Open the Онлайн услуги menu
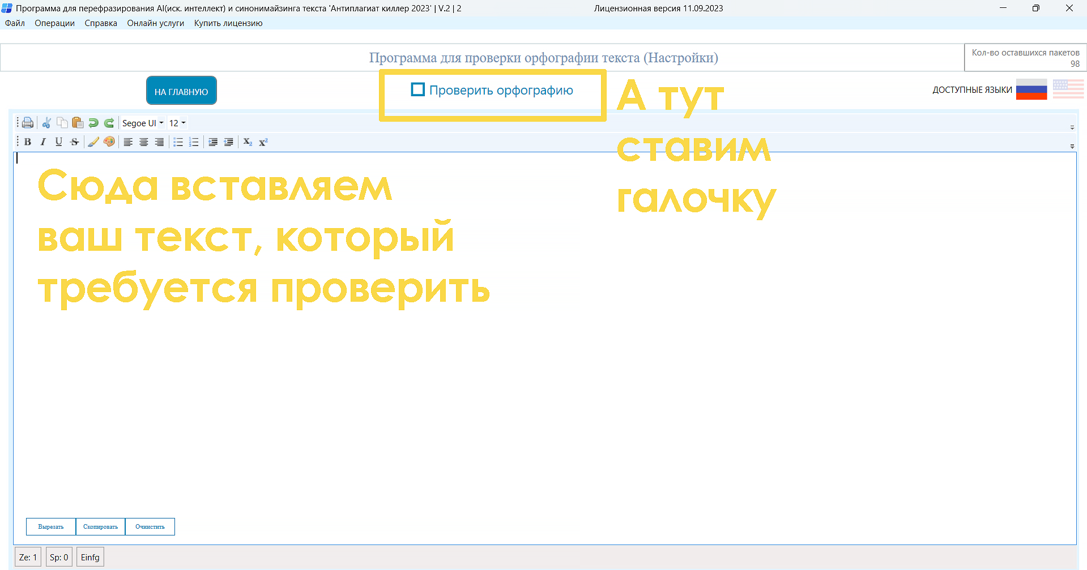Screen dimensions: 1087x570 tap(156, 23)
